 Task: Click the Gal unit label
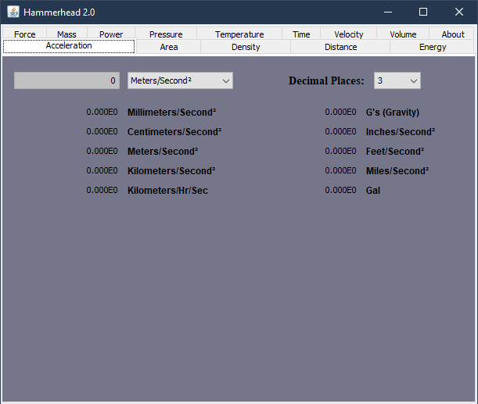[x=373, y=191]
